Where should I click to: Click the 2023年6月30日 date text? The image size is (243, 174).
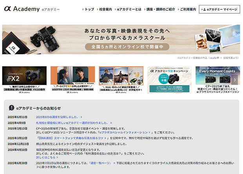18,163
